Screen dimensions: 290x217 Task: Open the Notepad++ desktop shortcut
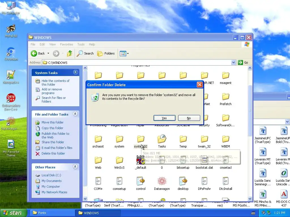11,77
